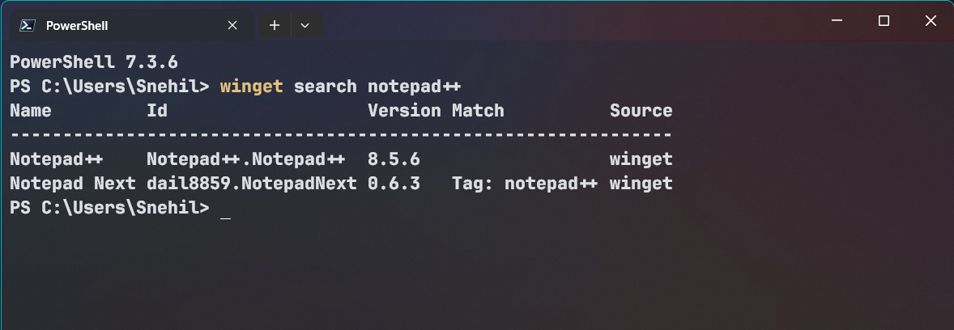This screenshot has height=330, width=954.
Task: Maximize the terminal window
Action: click(884, 21)
